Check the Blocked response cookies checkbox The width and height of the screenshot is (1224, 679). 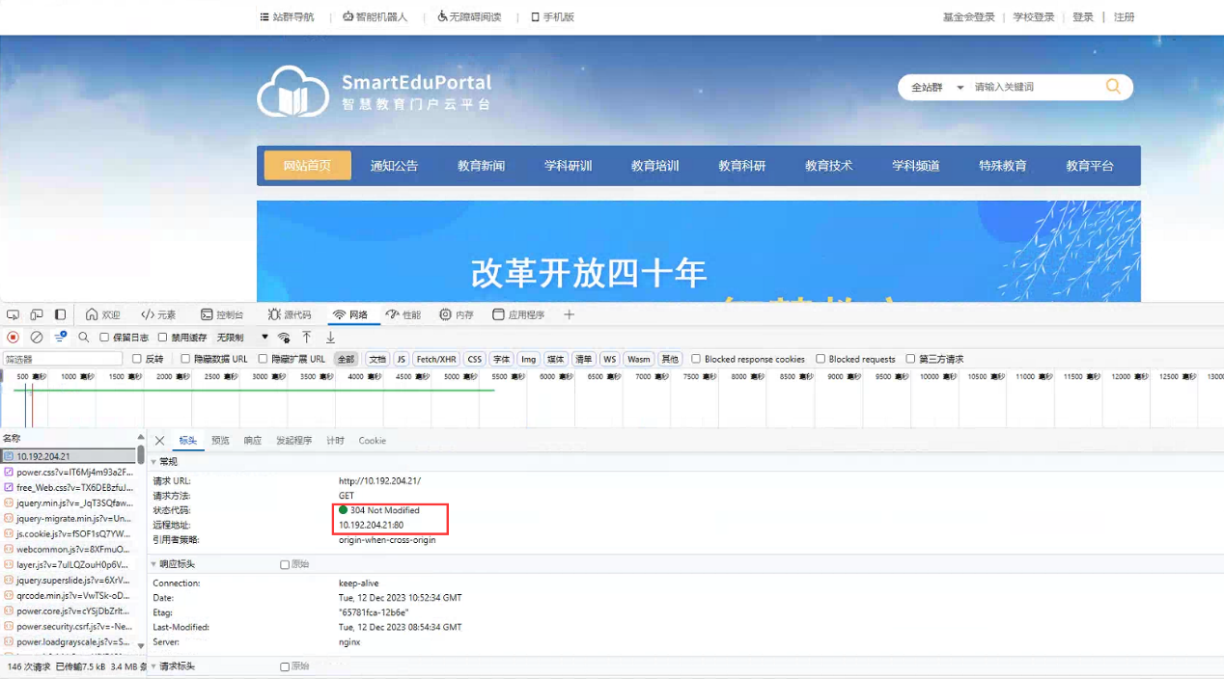[x=696, y=359]
